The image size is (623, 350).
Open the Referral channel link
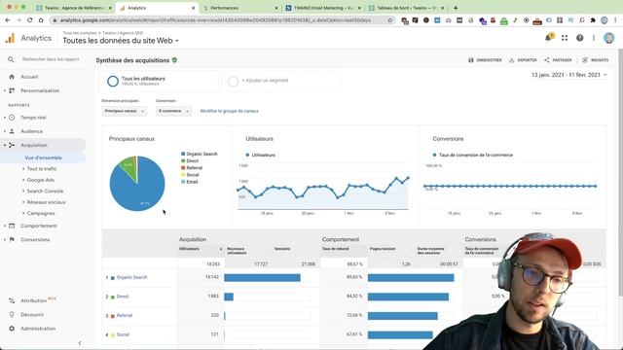[125, 315]
